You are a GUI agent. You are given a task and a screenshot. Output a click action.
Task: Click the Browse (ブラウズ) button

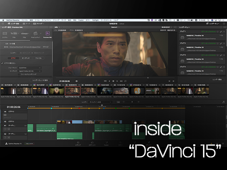coord(45,47)
